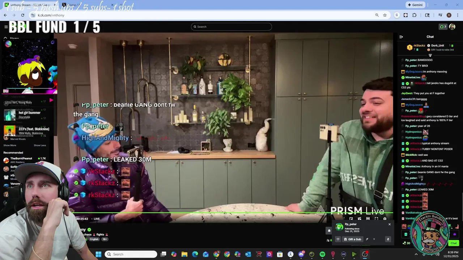Viewport: 463px width, 260px height.
Task: Show hidden system tray icons
Action: coord(416,254)
